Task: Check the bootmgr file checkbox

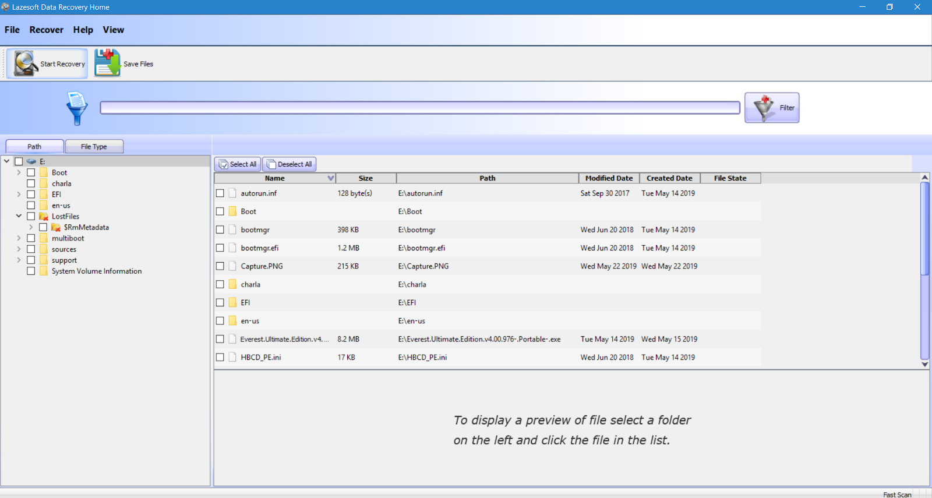Action: click(x=220, y=229)
